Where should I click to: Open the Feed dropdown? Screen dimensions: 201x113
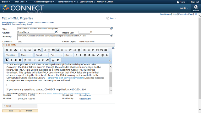click(x=116, y=18)
